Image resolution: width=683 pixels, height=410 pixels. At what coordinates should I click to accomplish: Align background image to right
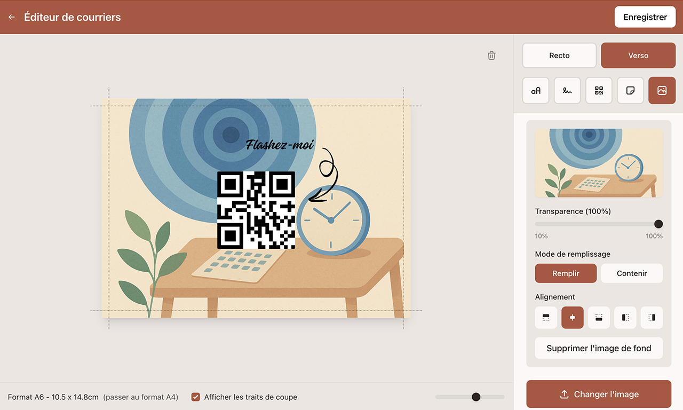(652, 318)
